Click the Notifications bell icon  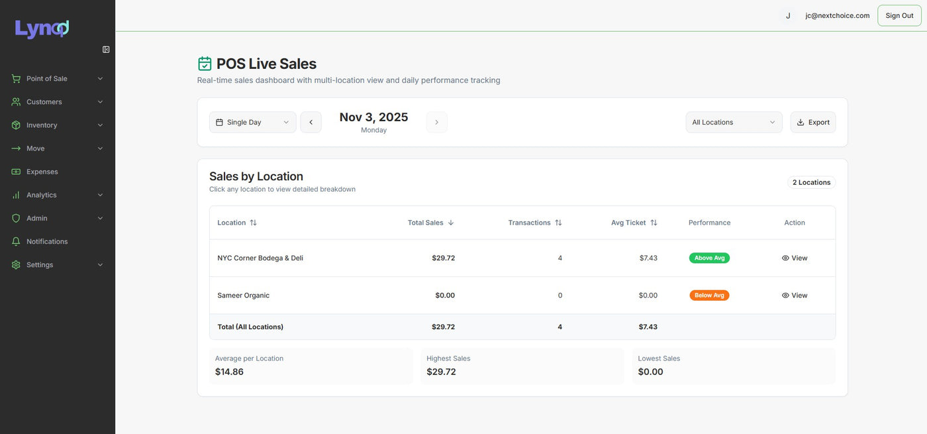pyautogui.click(x=16, y=241)
